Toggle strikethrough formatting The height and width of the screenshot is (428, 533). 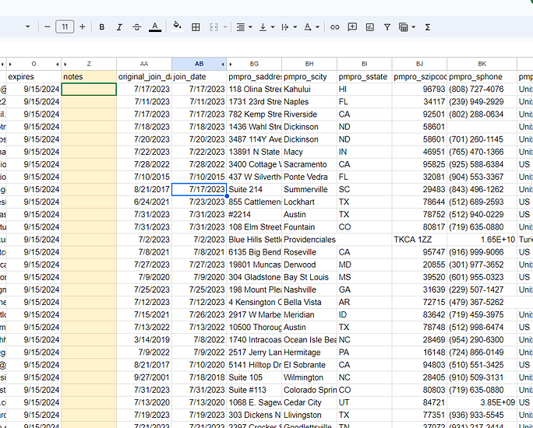click(x=137, y=27)
